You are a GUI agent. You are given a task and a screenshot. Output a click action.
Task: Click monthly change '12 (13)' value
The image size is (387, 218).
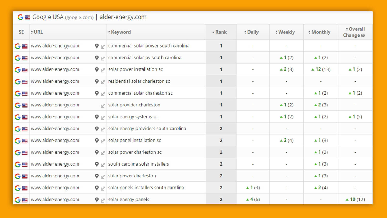(321, 69)
